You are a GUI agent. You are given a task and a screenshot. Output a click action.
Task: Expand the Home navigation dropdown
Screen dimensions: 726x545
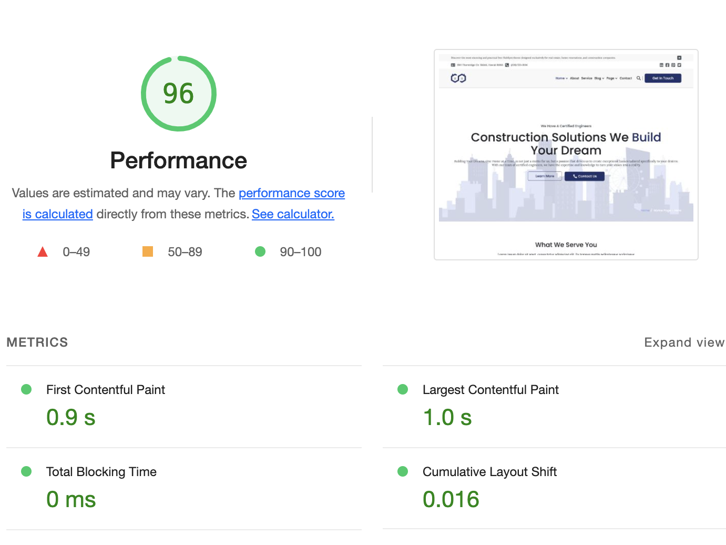[x=560, y=78]
